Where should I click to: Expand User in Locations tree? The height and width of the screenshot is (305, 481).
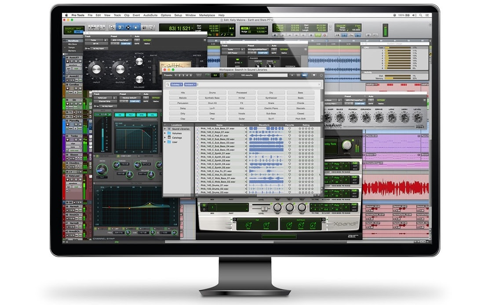click(x=165, y=142)
